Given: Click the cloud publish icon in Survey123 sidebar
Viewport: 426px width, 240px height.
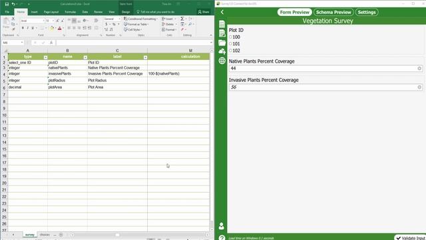Looking at the screenshot, I should (222, 51).
